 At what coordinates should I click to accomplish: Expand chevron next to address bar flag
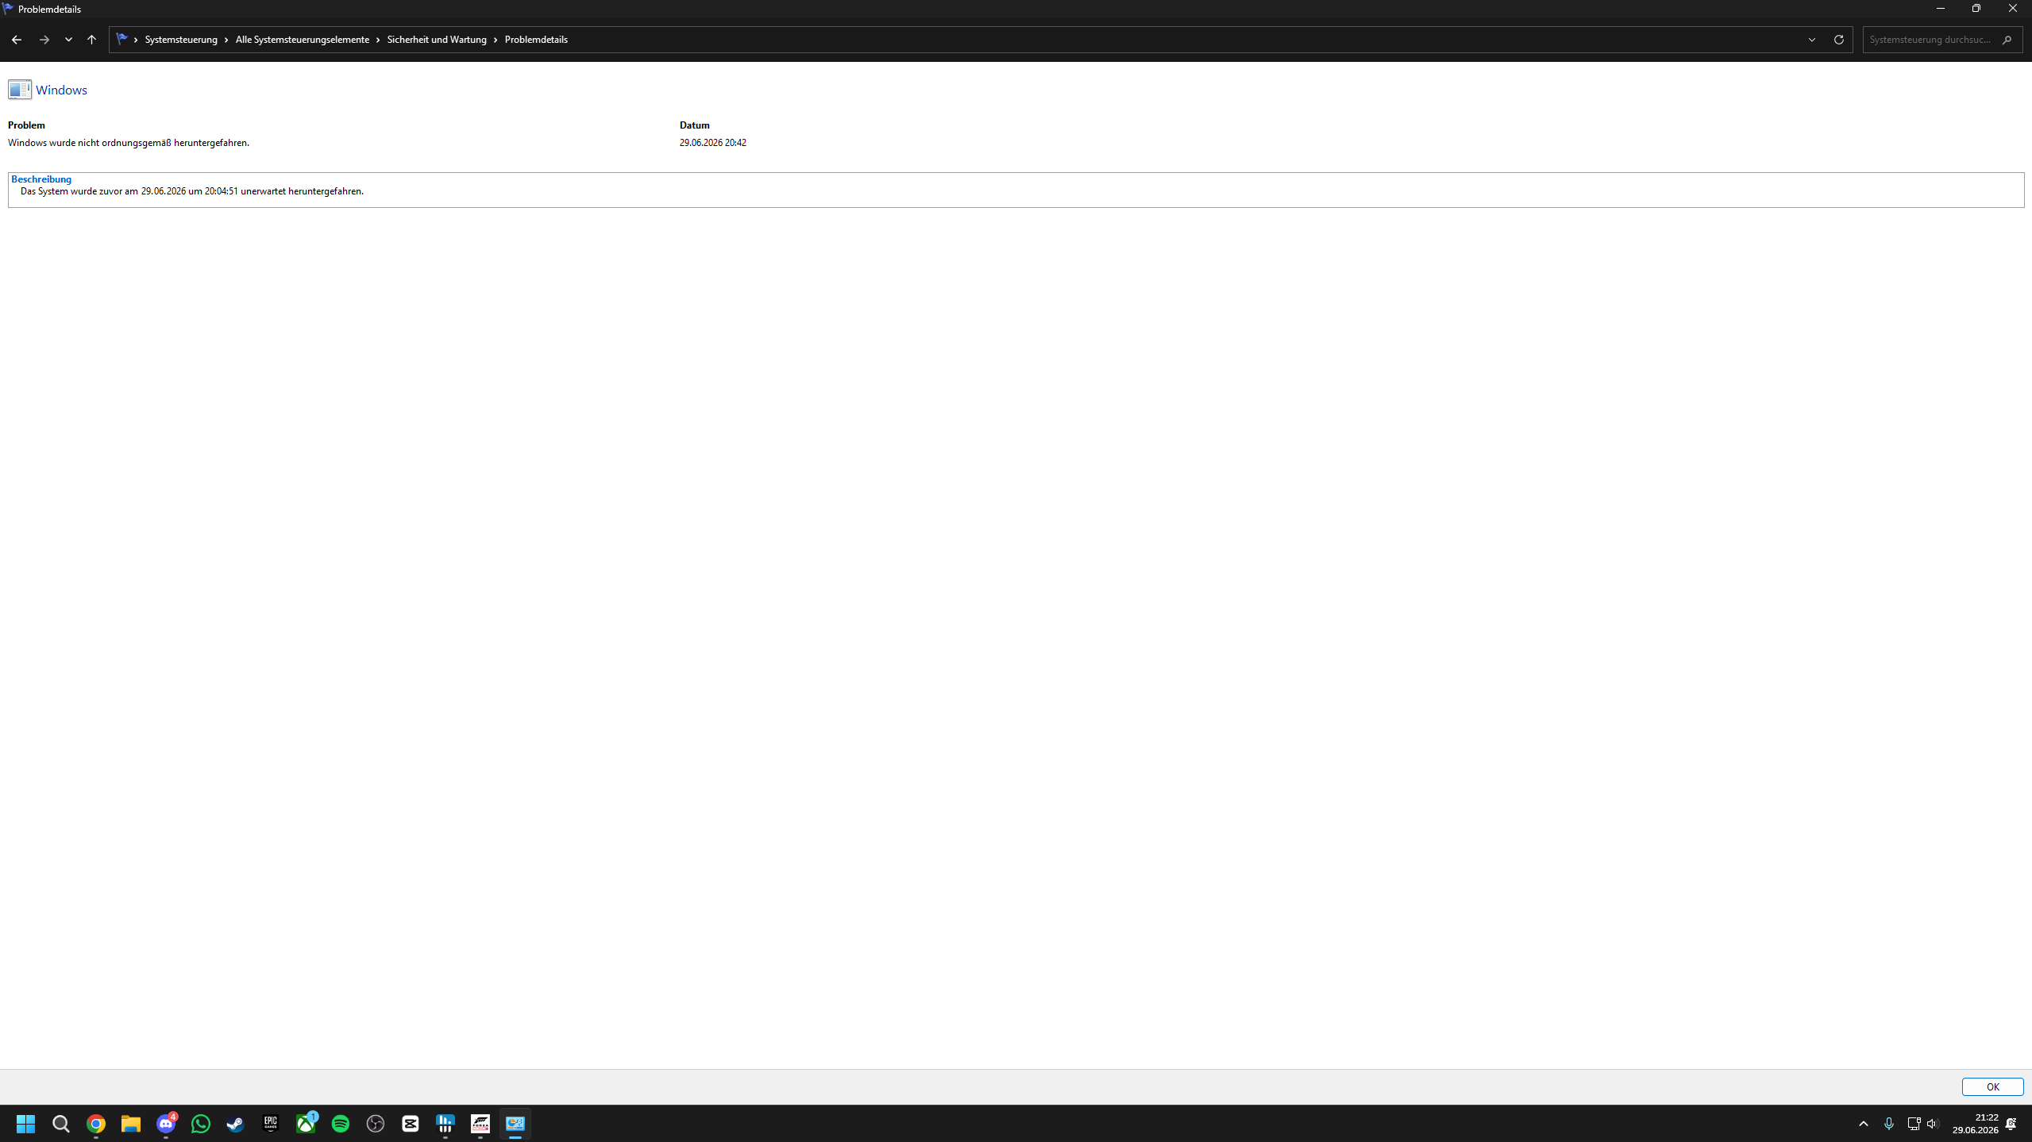coord(136,40)
